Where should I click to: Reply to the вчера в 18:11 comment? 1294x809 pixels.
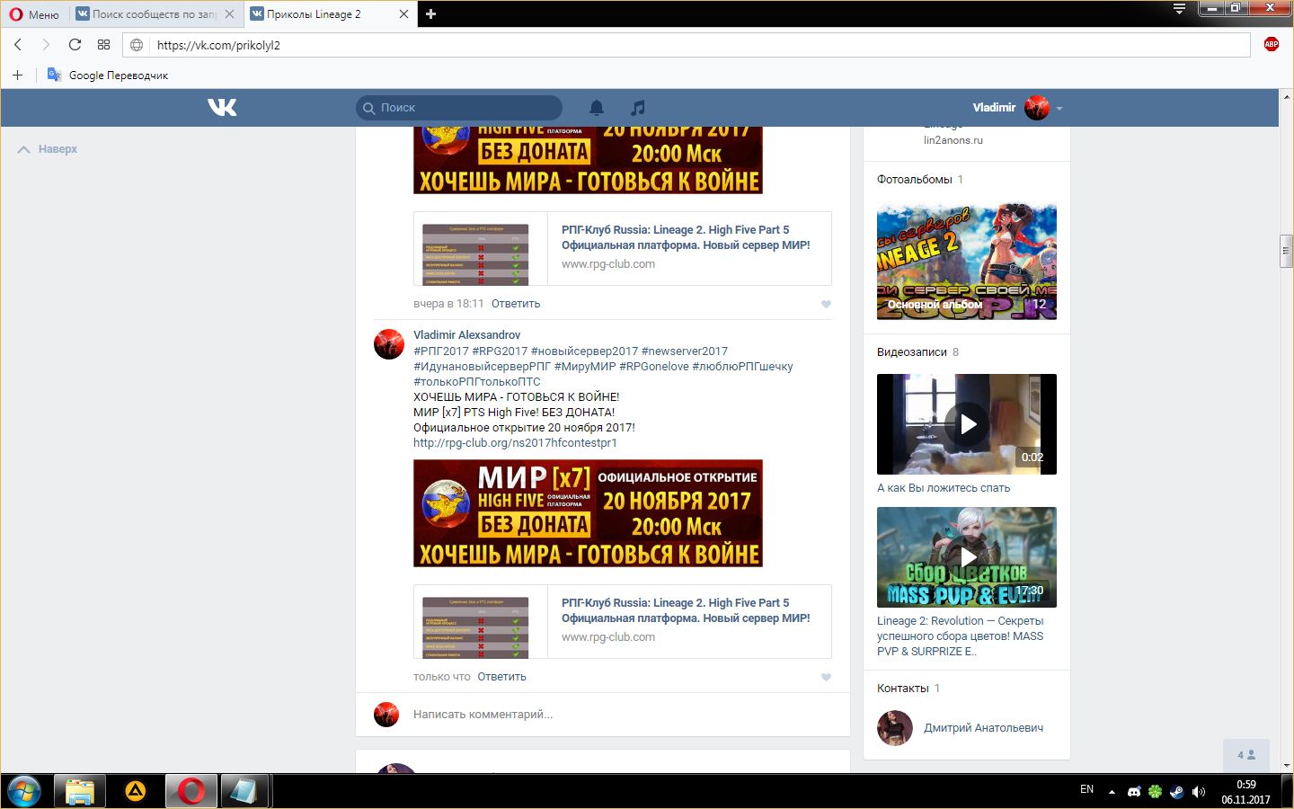coord(516,304)
